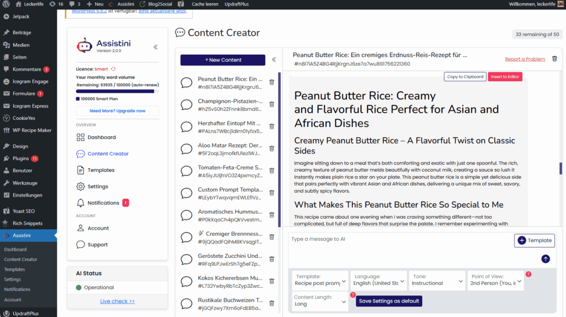Click Blog2Social in admin bar

(x=156, y=4)
